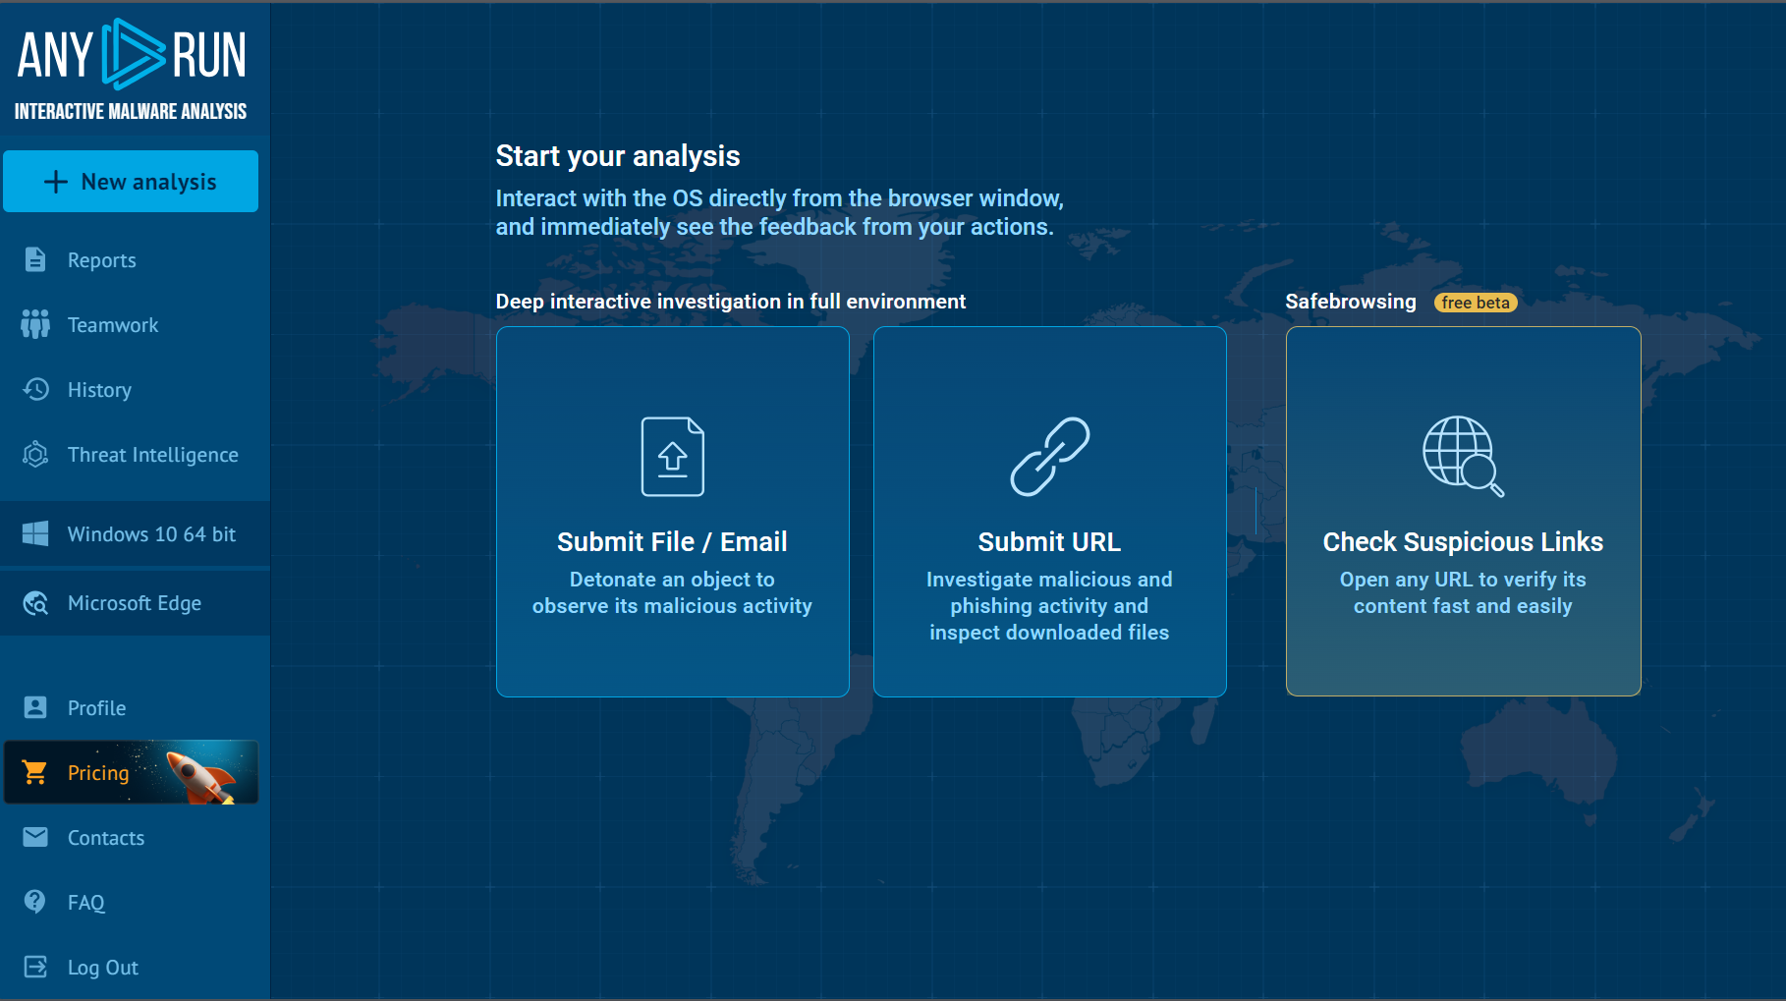Click the Safebrowsing heading
1786x1001 pixels.
pyautogui.click(x=1351, y=302)
